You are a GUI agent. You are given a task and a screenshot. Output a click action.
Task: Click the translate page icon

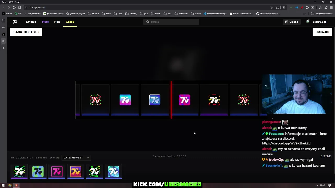tap(272, 8)
